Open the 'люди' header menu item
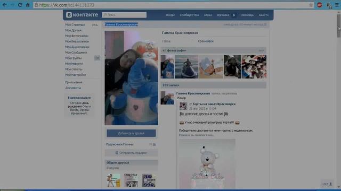The image size is (341, 191). (170, 15)
